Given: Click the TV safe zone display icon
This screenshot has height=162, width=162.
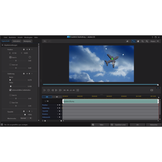Looking at the screenshot, I should tap(152, 90).
